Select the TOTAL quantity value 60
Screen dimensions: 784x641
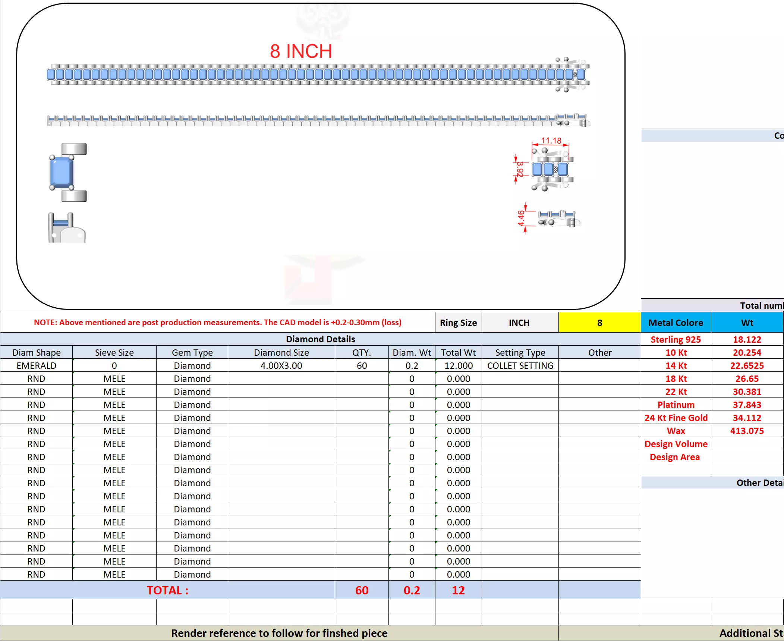pos(362,590)
